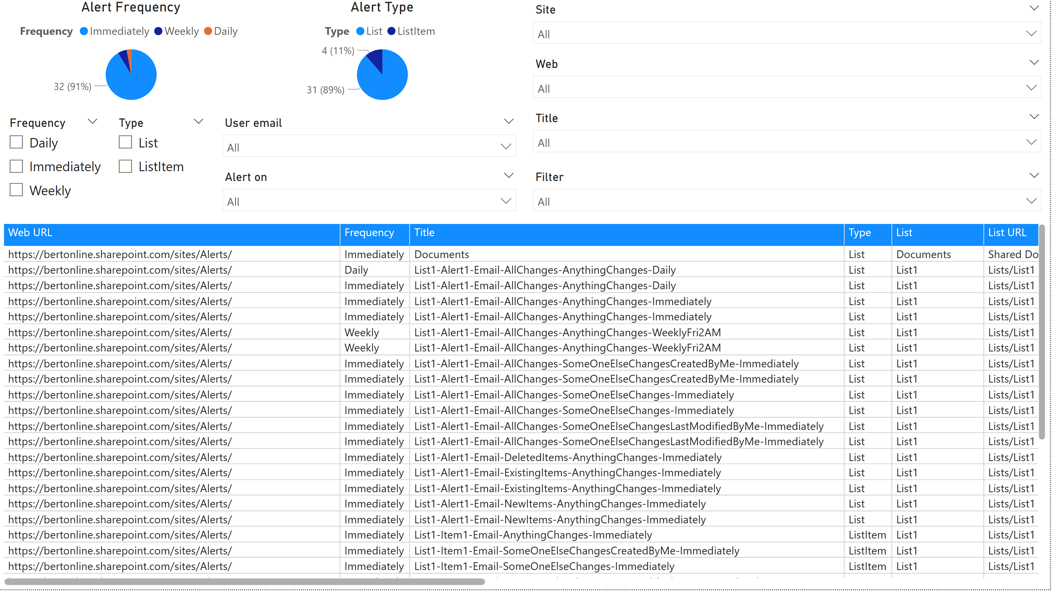
Task: Collapse the Frequency slicer via its chevron
Action: [92, 121]
